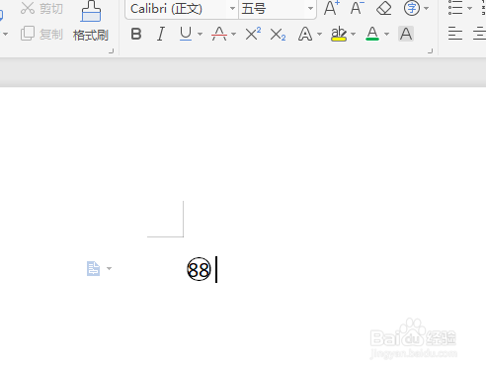Click the bullet list icon
The width and height of the screenshot is (486, 371).
455,8
